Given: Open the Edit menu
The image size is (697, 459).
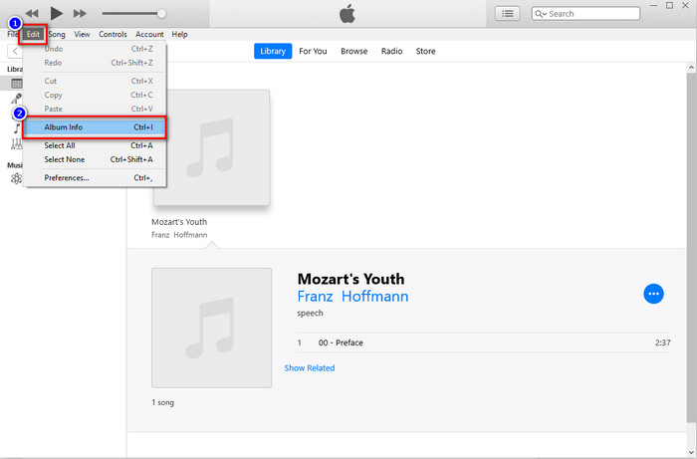Looking at the screenshot, I should click(x=33, y=34).
